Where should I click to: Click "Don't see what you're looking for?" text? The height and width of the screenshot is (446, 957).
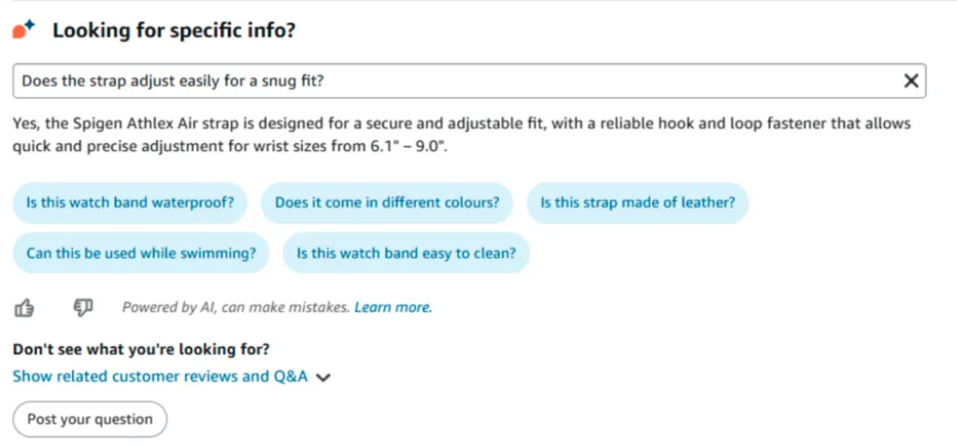point(141,350)
